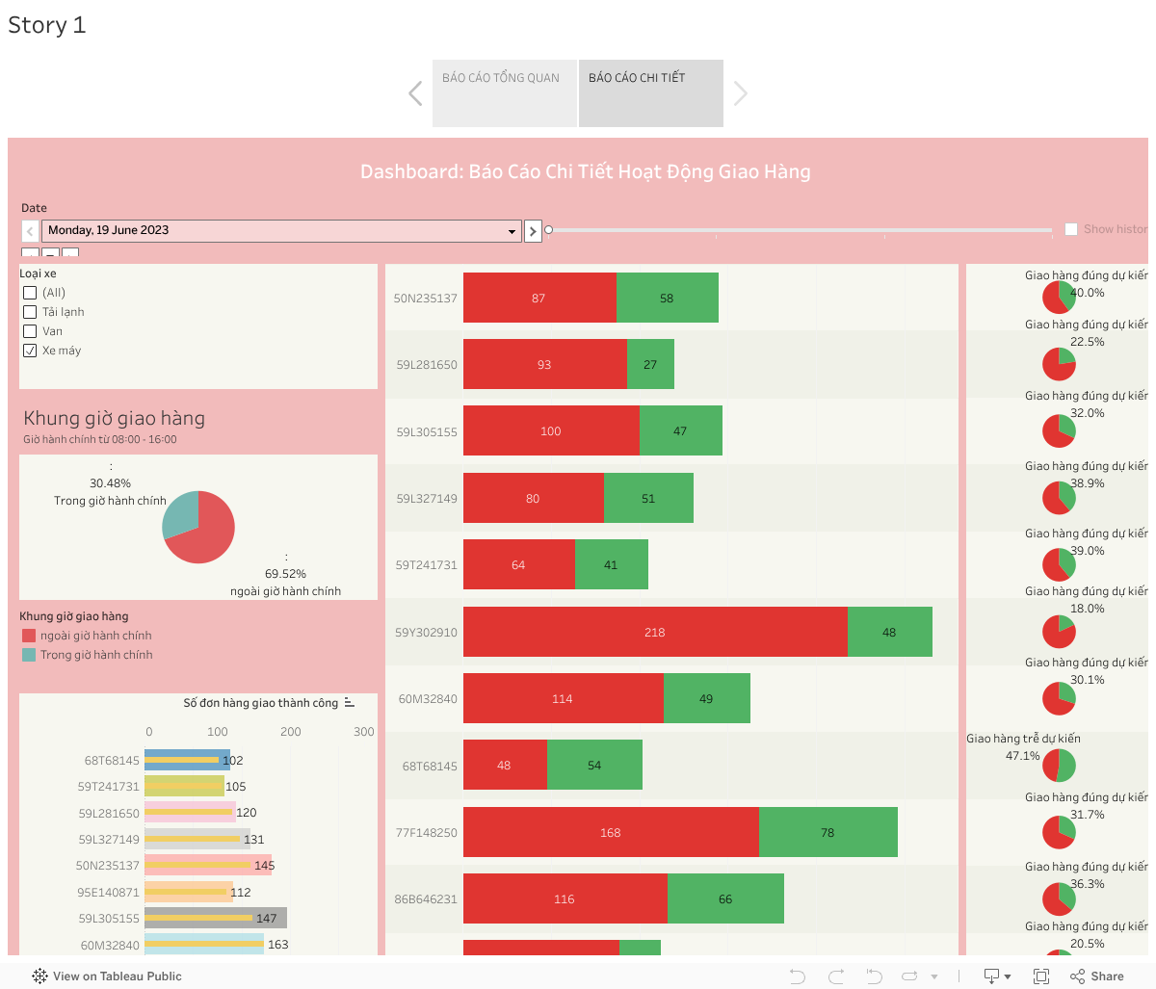This screenshot has height=989, width=1156.
Task: Click sort icon beside Số đơn hàng title
Action: coord(349,703)
